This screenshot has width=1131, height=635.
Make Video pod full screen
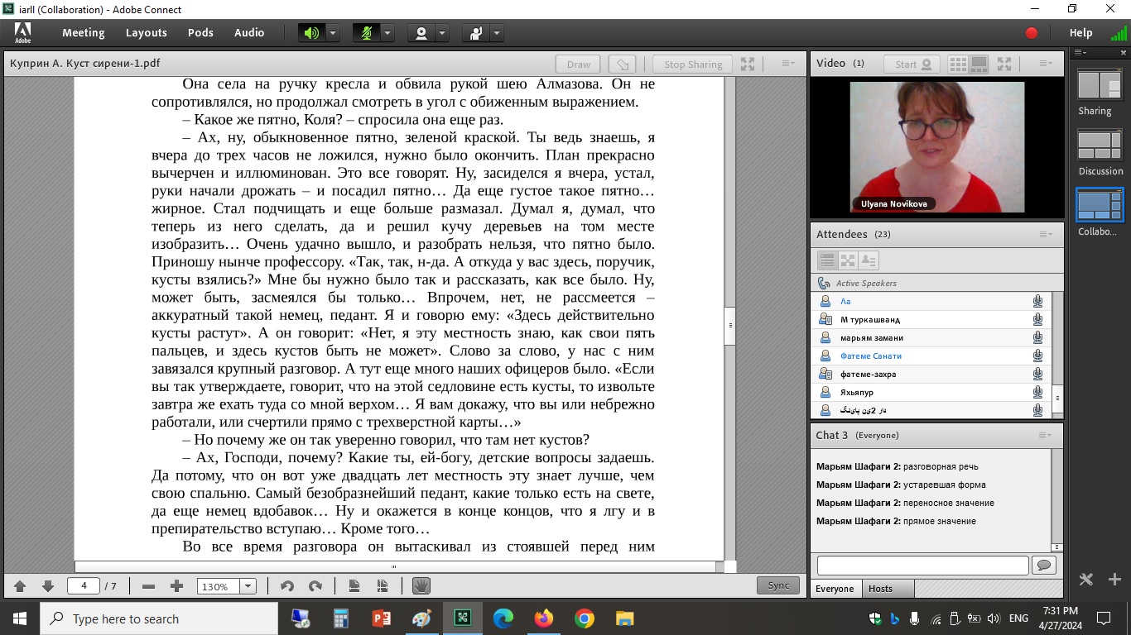pos(1004,64)
